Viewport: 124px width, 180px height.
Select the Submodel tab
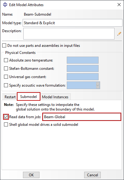(x=28, y=97)
